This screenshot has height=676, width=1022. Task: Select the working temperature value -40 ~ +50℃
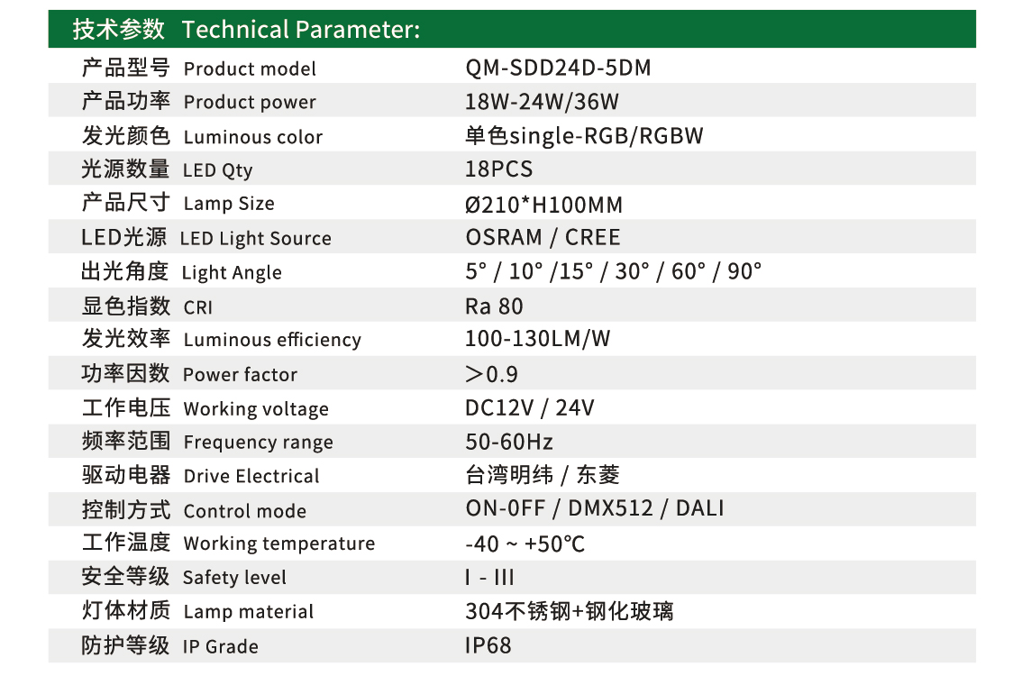click(525, 544)
